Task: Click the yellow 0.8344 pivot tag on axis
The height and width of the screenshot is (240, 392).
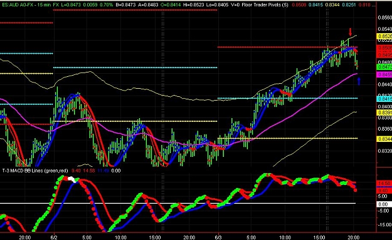Action: [384, 139]
